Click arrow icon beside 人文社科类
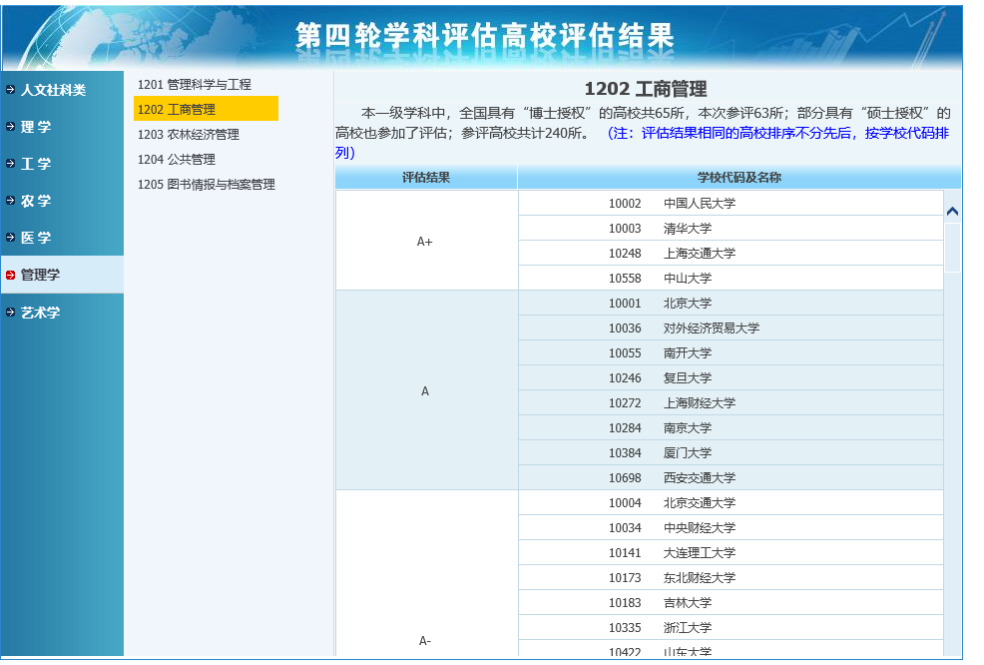Screen dimensions: 984x665 (10, 90)
